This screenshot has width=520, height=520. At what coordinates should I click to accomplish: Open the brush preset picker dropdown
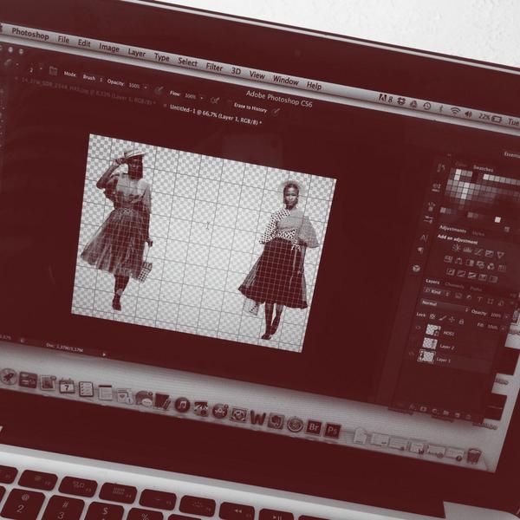click(x=41, y=68)
